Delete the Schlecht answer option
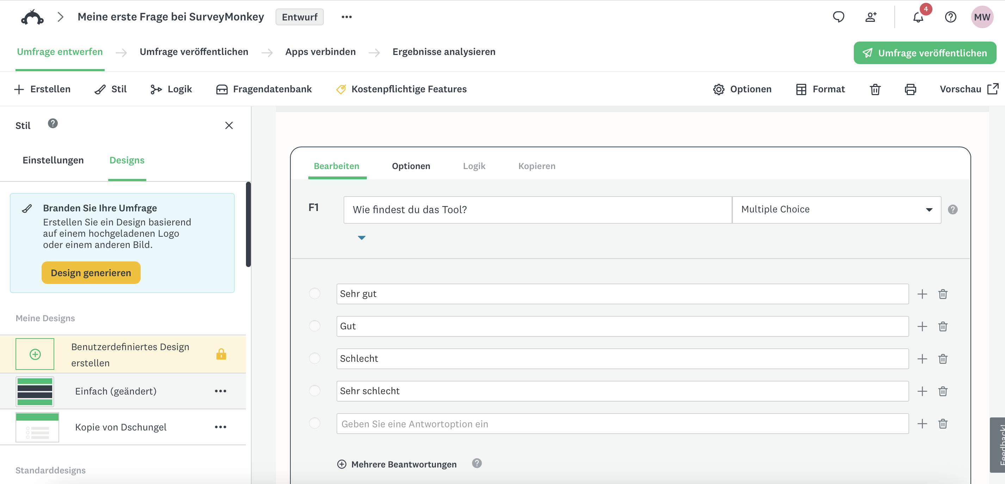The image size is (1005, 484). coord(943,359)
